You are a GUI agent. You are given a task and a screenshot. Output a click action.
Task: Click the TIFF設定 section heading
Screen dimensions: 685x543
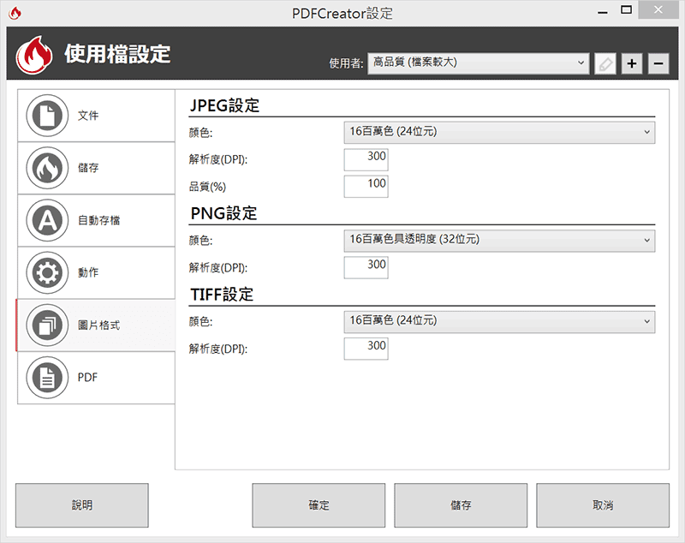[222, 295]
